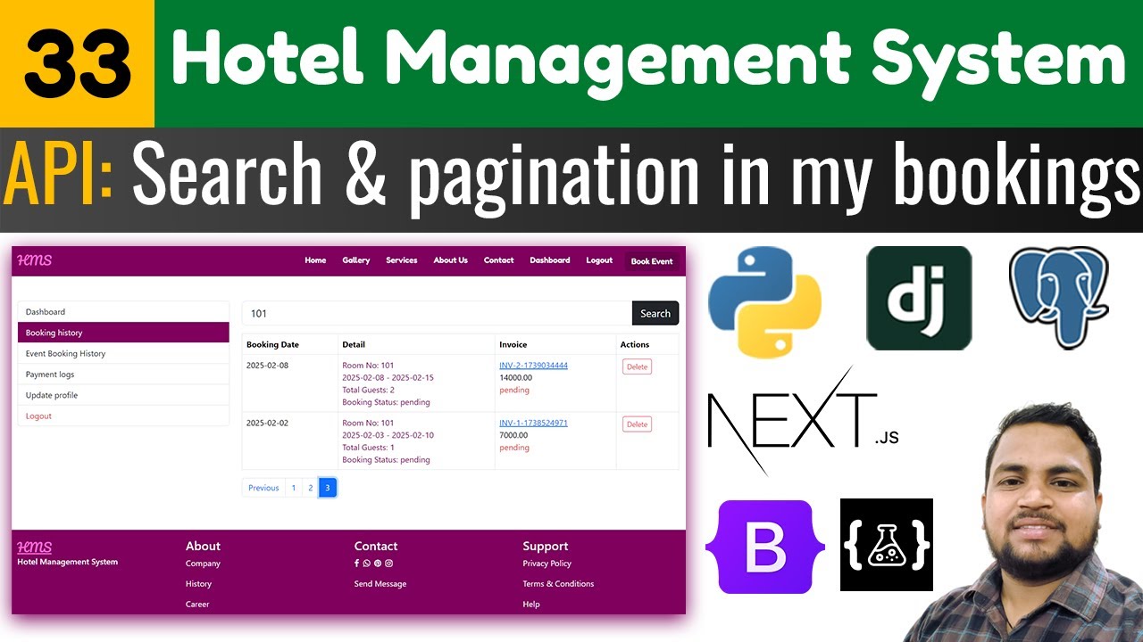Click the lab flask in braces icon

coord(887,545)
